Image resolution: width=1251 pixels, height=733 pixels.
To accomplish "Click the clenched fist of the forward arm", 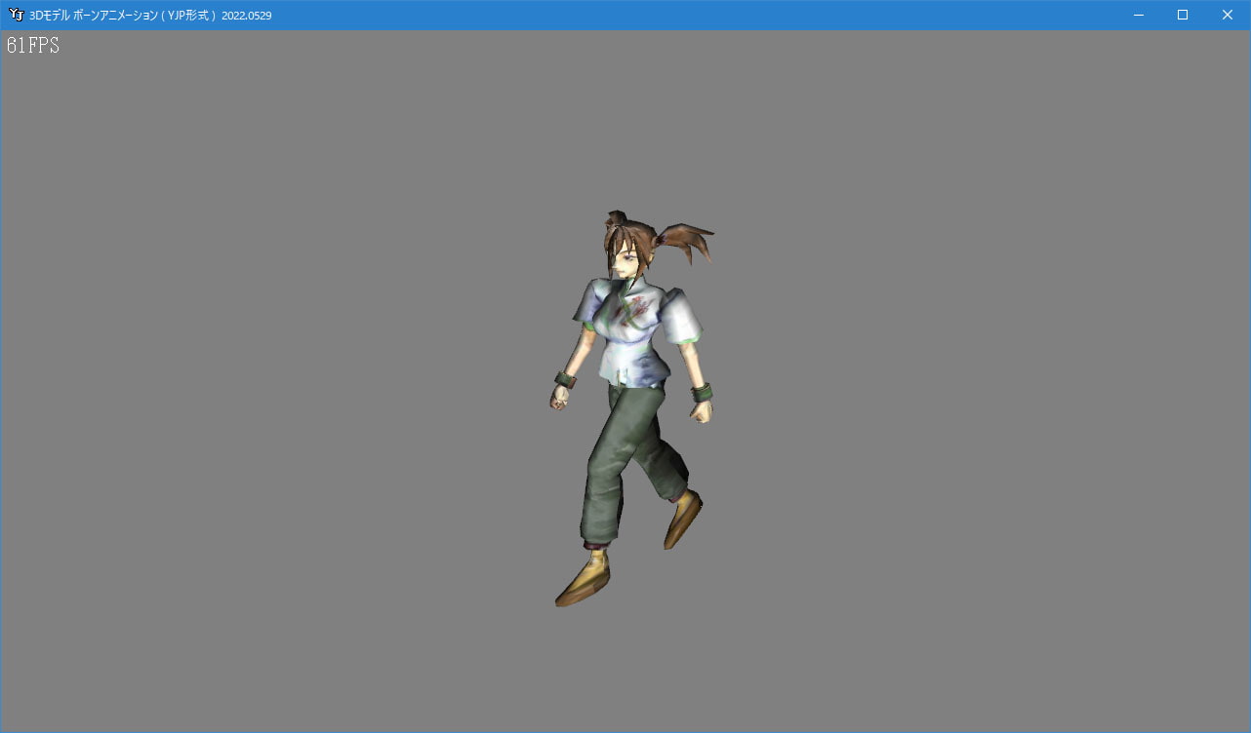I will click(559, 398).
